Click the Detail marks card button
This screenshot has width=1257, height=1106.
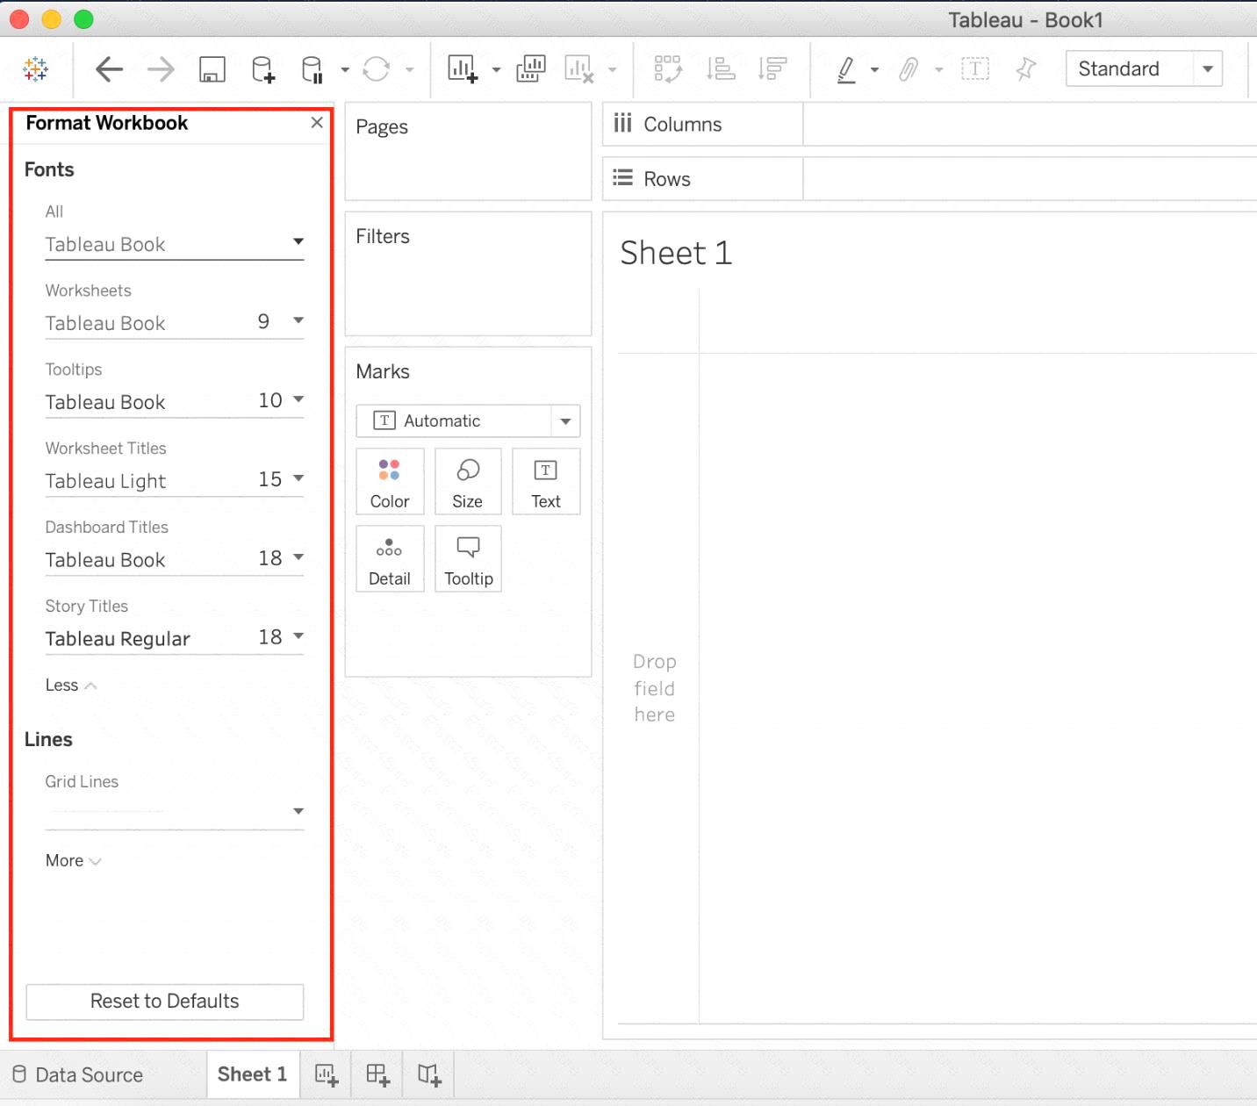(390, 558)
